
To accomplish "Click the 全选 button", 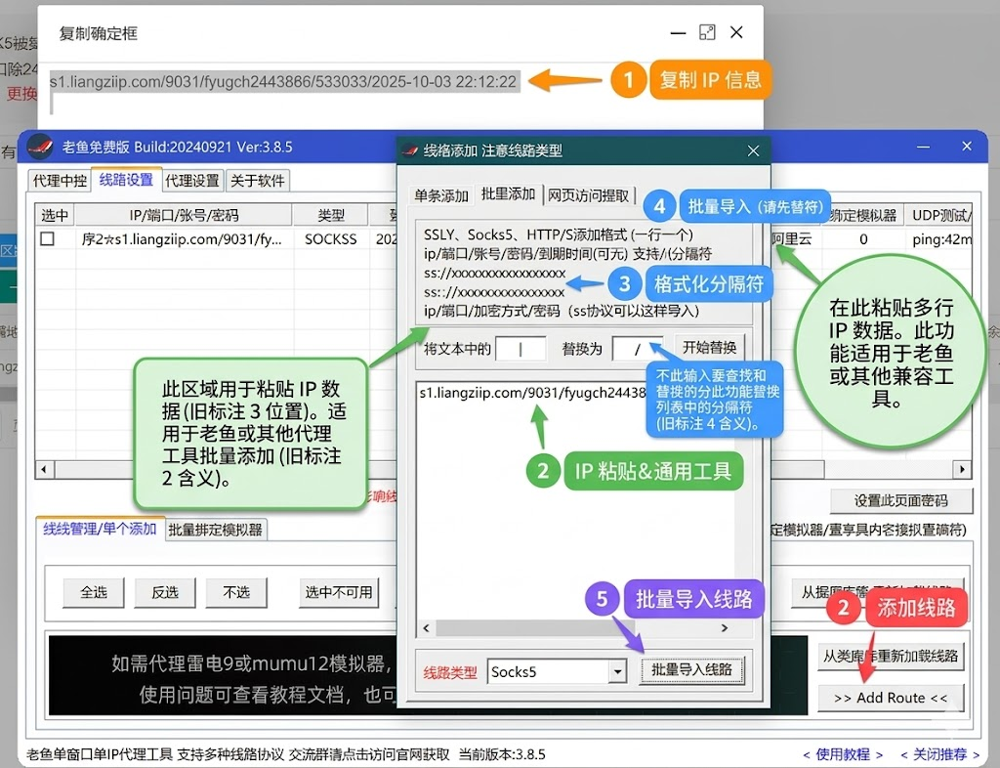I will (94, 592).
